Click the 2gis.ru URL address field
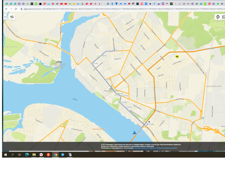Screen dimensions: 225x169 click(123, 9)
